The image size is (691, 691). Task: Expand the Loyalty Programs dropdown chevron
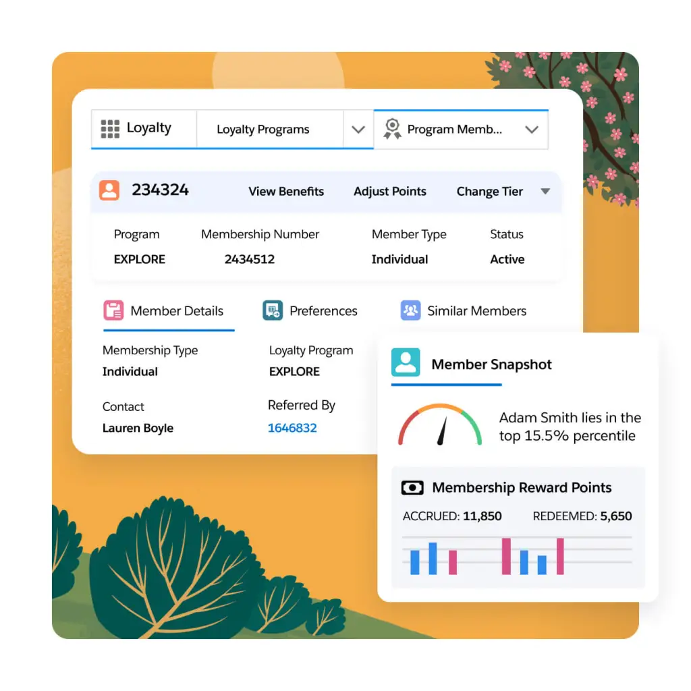tap(358, 129)
